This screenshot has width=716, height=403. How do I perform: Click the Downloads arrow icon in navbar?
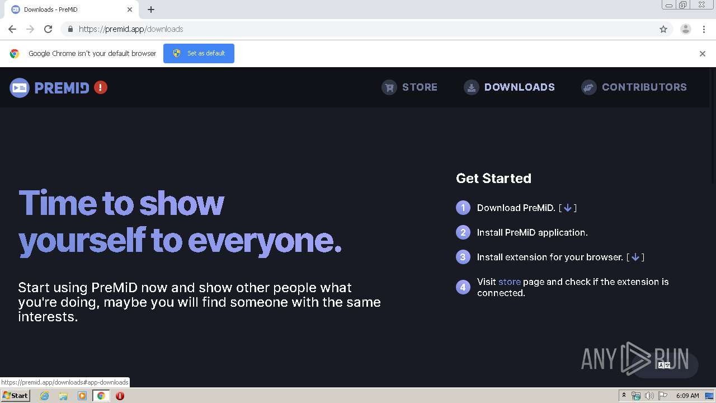click(472, 87)
